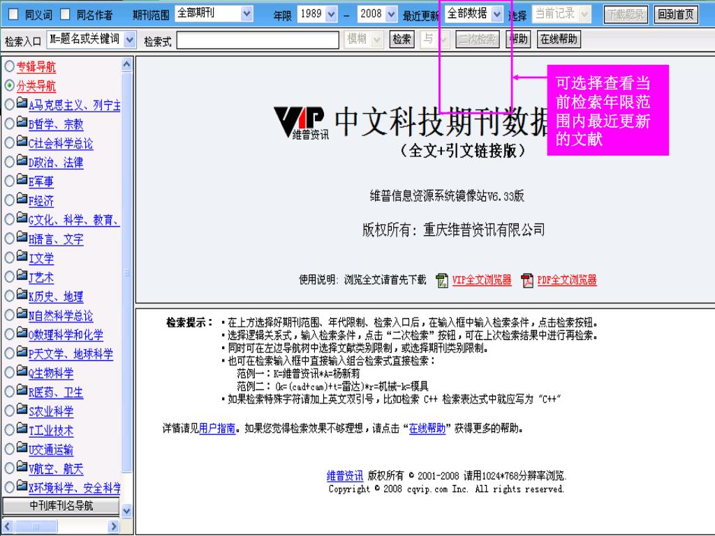Open the O数理科学和化学 category link
The height and width of the screenshot is (536, 715).
click(x=66, y=335)
